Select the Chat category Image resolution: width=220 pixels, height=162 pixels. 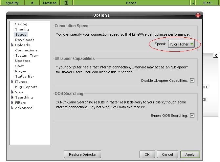click(x=19, y=66)
